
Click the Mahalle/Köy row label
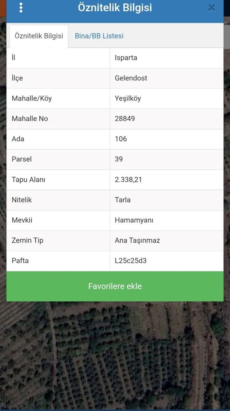[32, 98]
